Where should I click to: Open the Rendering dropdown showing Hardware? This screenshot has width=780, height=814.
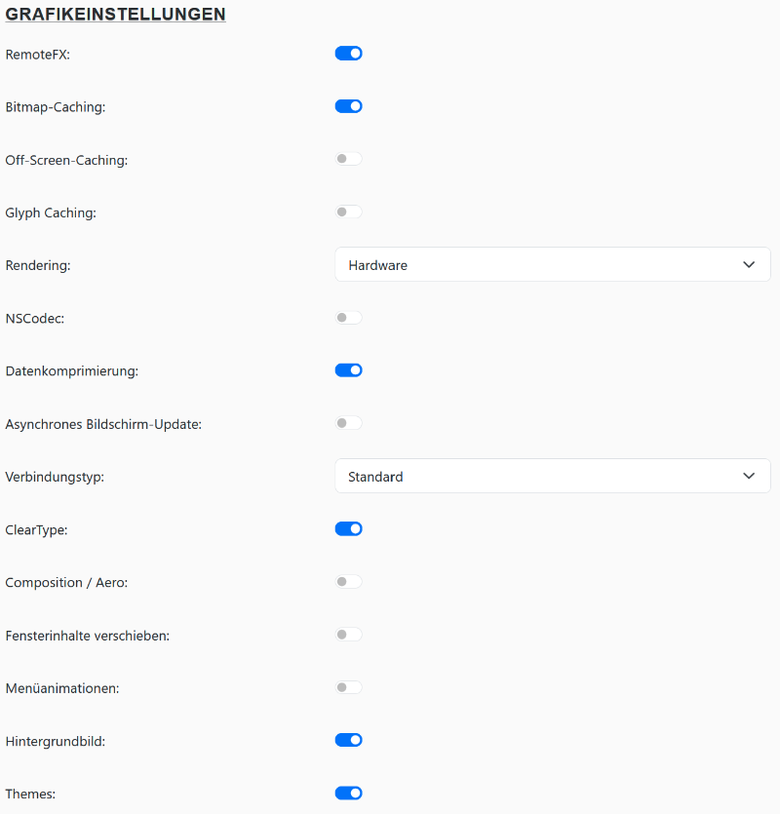click(x=536, y=264)
